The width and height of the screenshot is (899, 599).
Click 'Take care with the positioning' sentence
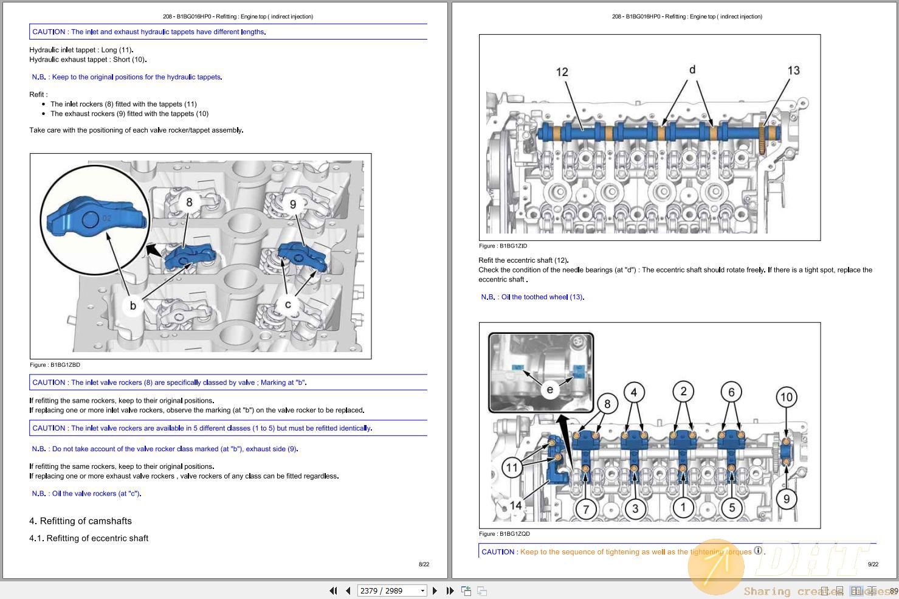click(x=136, y=130)
